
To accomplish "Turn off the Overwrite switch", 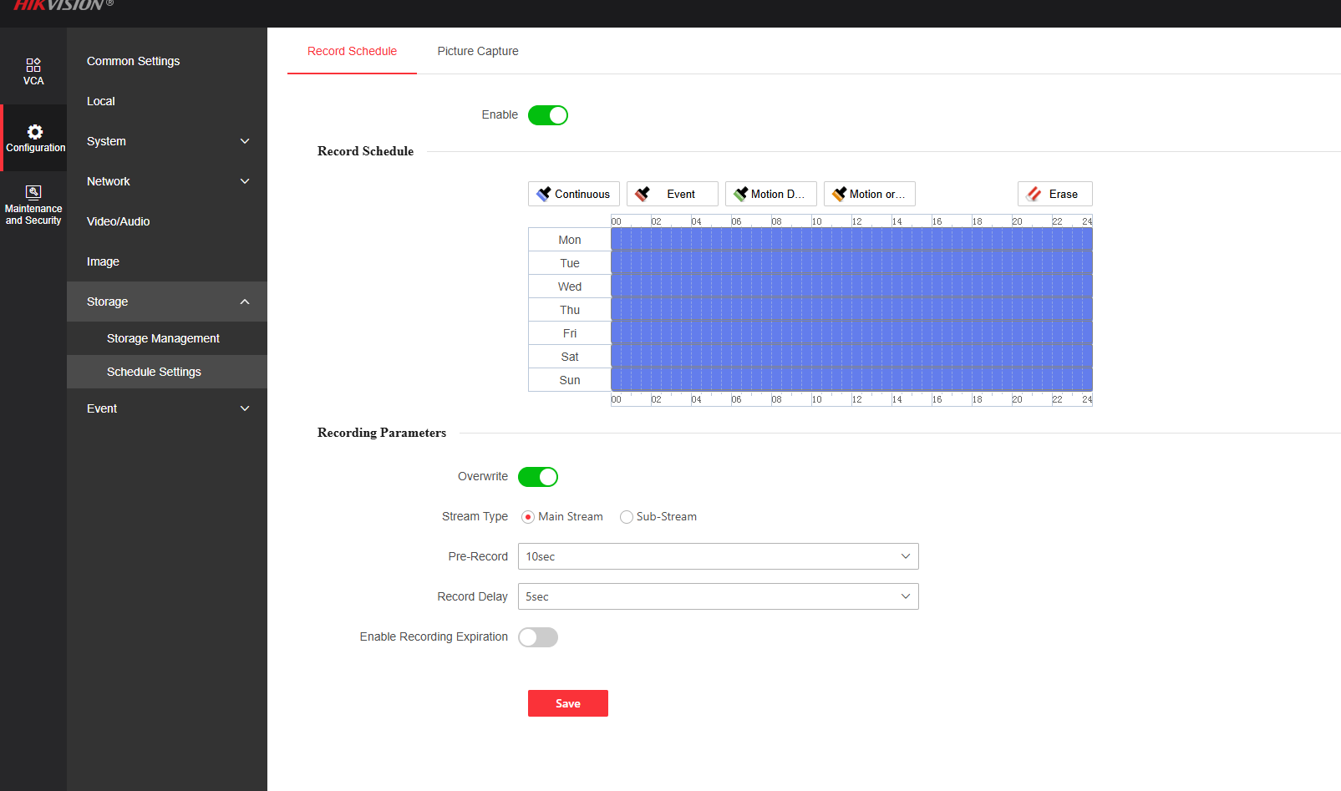I will point(538,477).
